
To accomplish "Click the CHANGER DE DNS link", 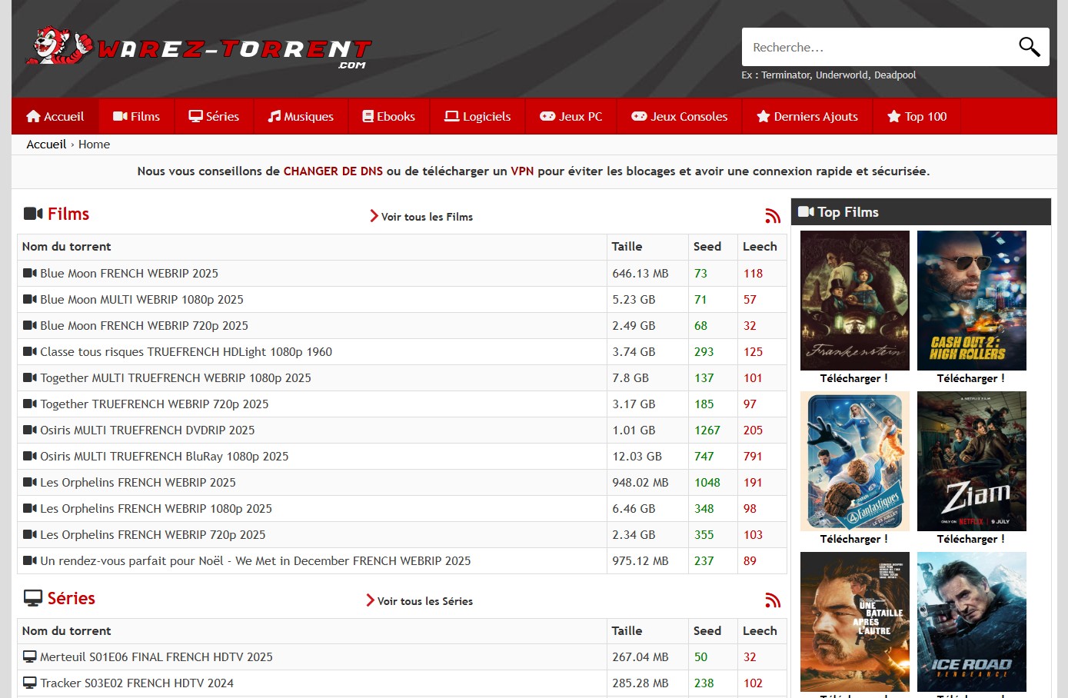I will (333, 171).
